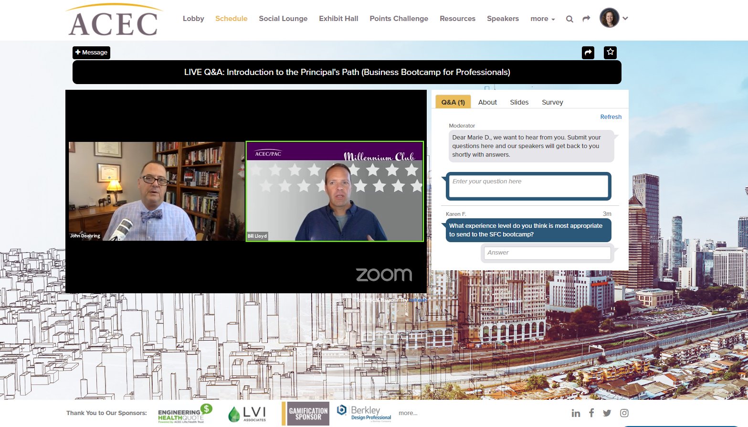748x427 pixels.
Task: Open the search magnifier icon
Action: 569,19
